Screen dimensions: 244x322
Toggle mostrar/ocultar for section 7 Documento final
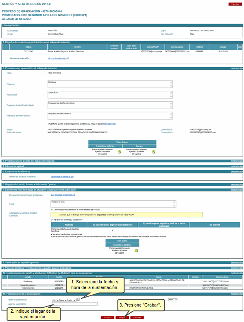pos(237,190)
